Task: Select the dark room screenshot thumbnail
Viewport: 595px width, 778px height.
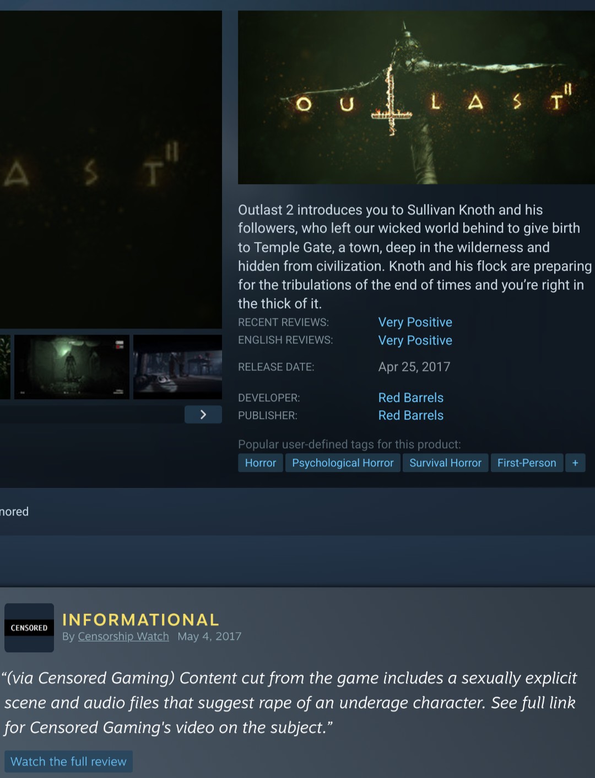Action: [x=177, y=367]
